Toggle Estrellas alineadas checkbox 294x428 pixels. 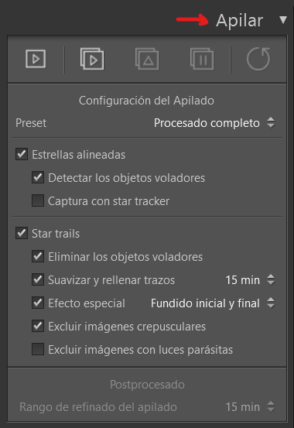(22, 154)
